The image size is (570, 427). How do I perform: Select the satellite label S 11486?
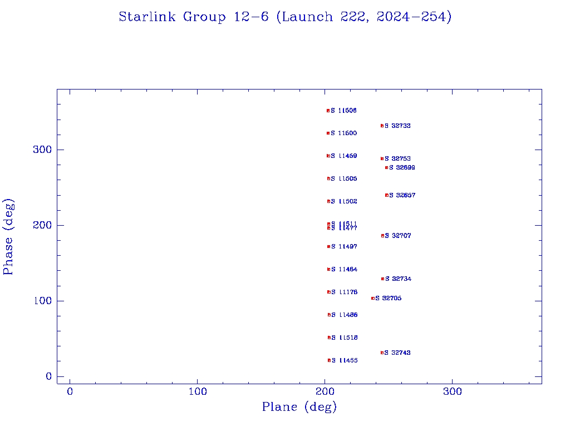(344, 315)
